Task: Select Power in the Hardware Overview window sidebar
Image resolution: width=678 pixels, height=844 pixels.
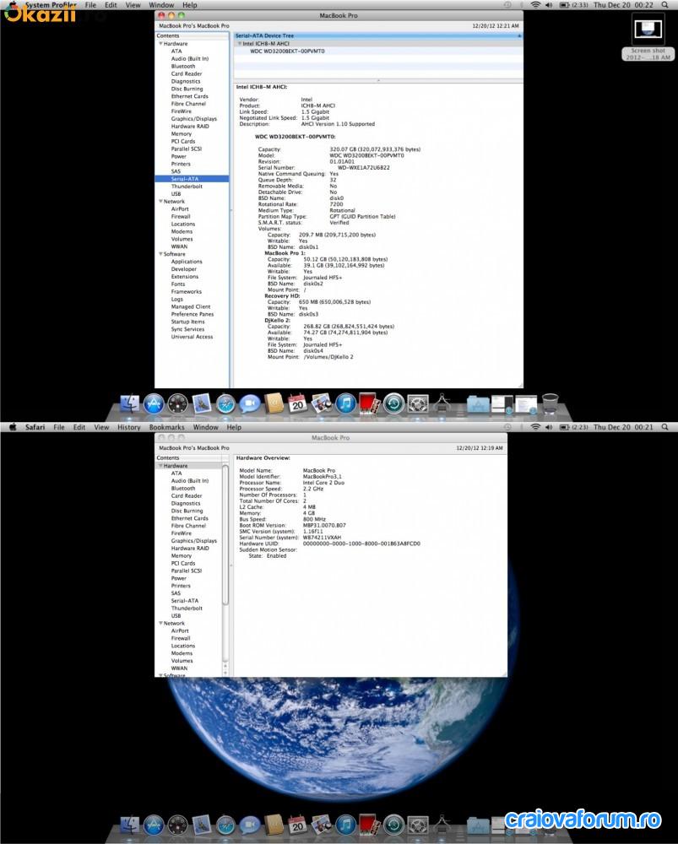Action: [x=179, y=578]
